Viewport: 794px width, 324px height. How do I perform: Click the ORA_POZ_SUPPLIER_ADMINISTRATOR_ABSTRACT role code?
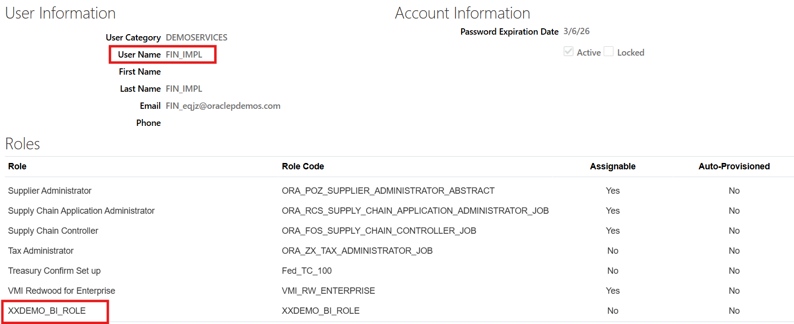coord(388,191)
